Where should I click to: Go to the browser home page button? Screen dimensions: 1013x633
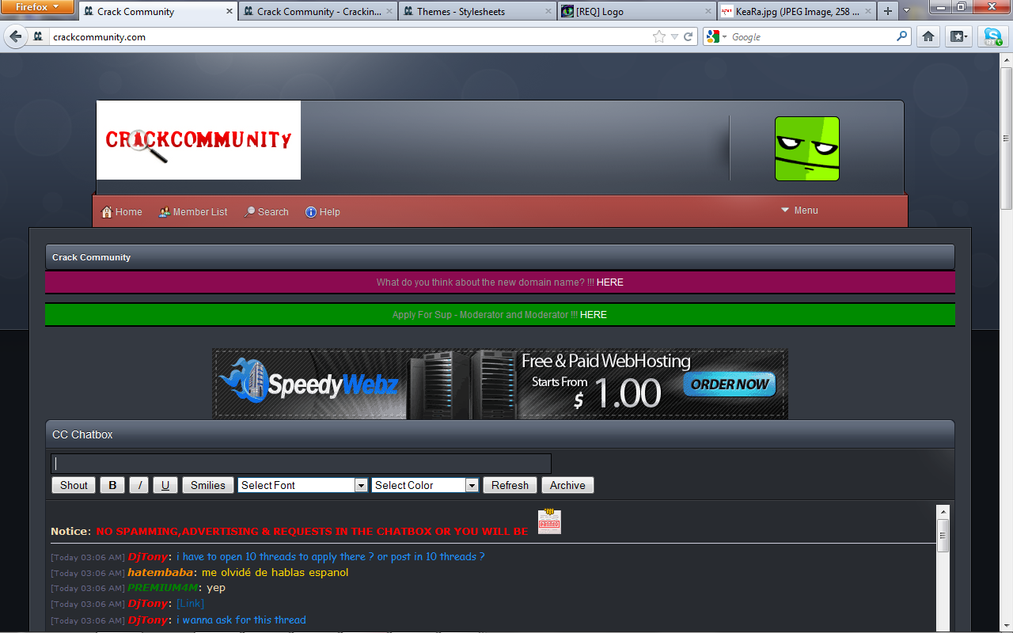coord(928,36)
